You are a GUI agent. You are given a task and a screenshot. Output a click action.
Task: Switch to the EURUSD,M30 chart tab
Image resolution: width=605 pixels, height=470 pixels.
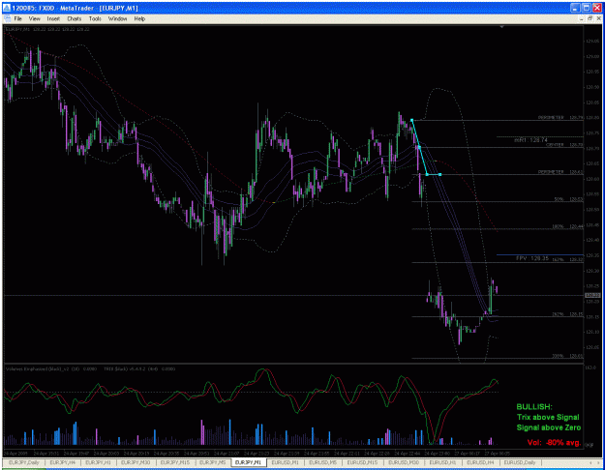pos(404,462)
